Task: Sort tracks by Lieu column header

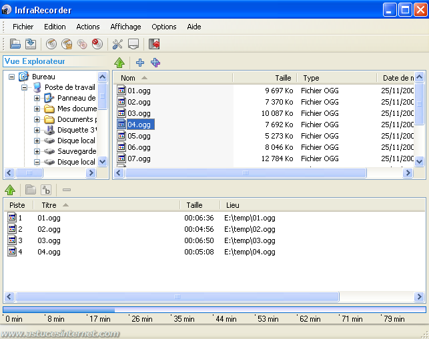Action: point(323,205)
